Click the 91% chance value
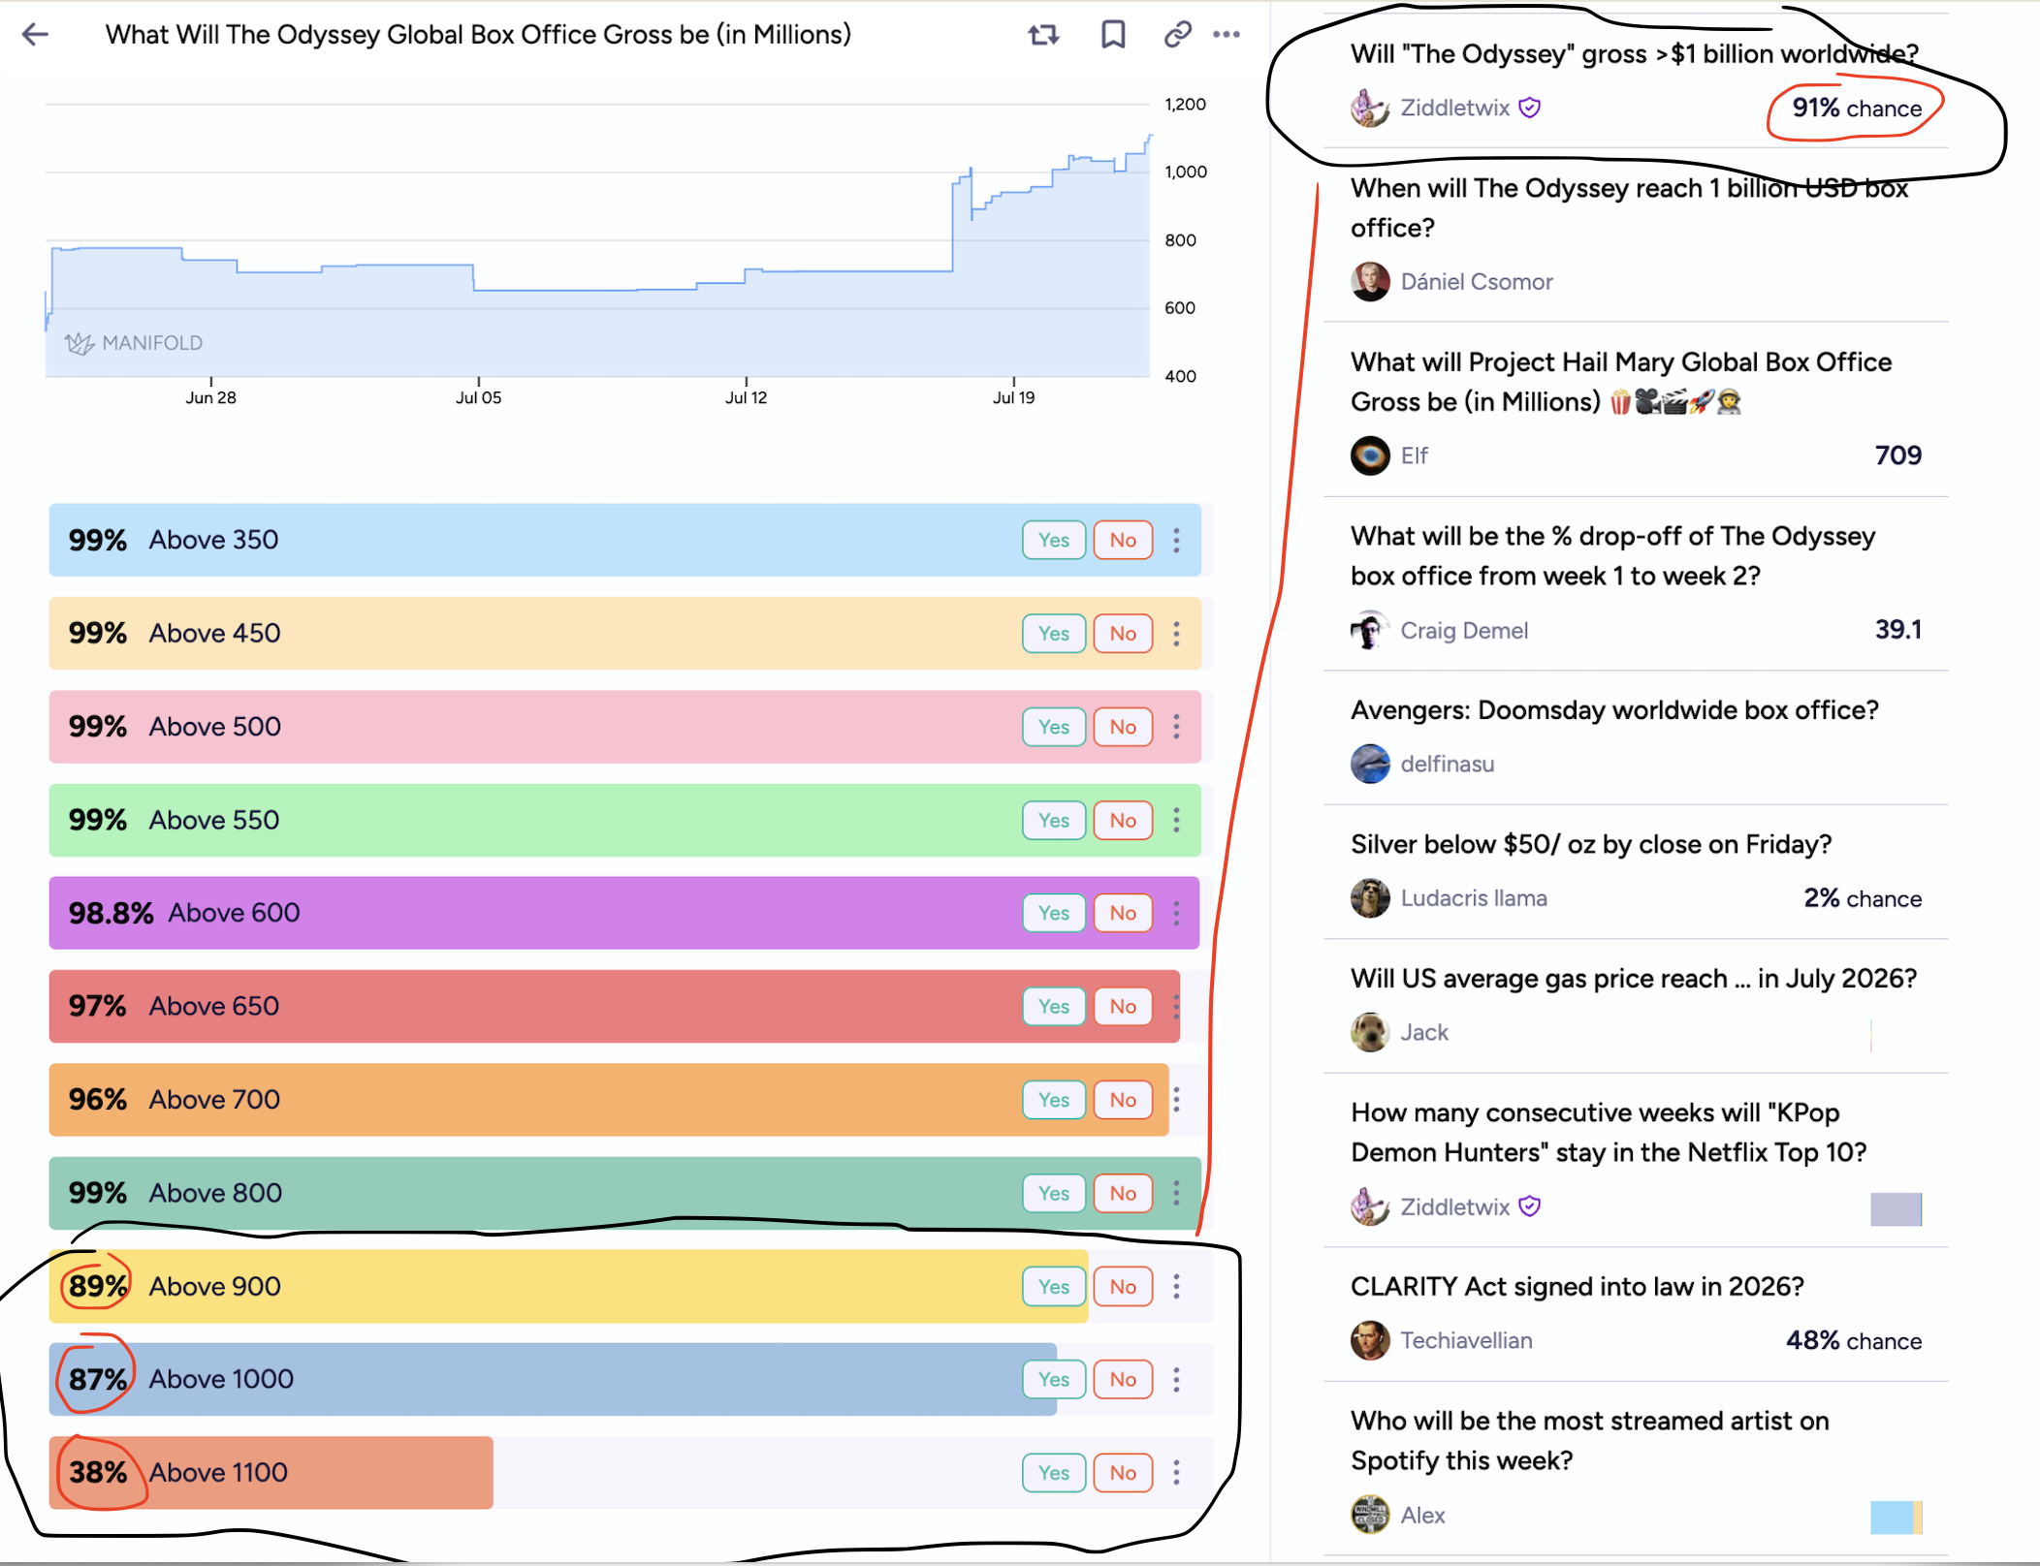The height and width of the screenshot is (1566, 2040). (1857, 109)
